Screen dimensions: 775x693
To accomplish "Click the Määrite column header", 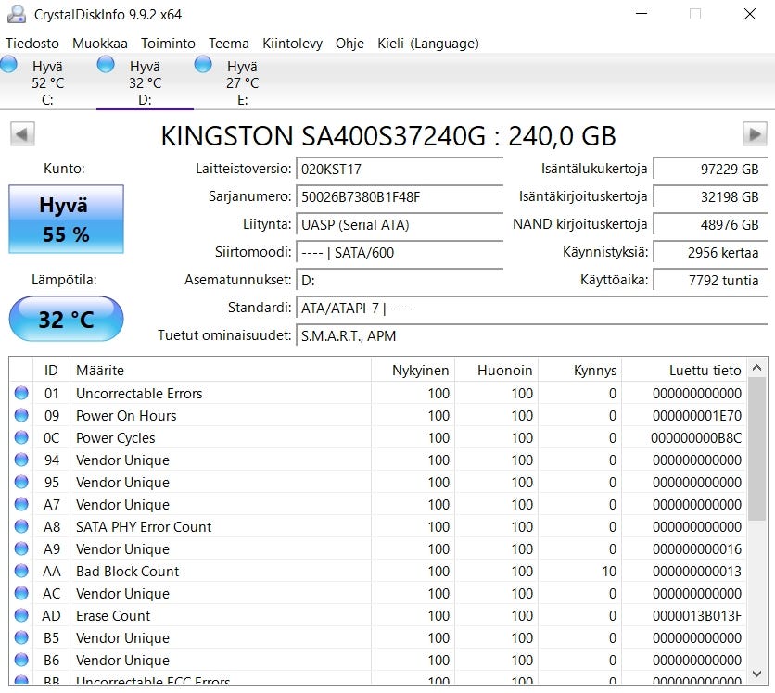I will (x=221, y=370).
